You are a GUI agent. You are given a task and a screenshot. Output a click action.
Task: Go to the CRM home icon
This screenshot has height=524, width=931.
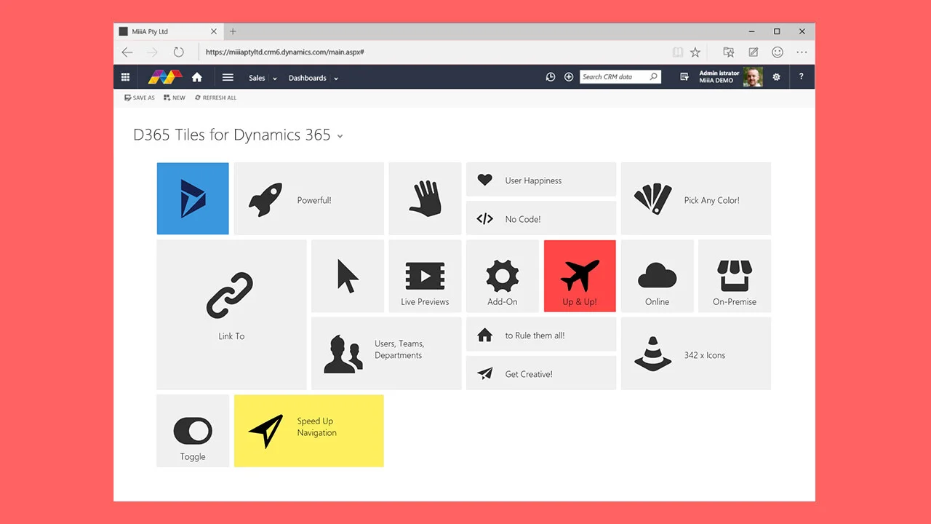pos(196,77)
